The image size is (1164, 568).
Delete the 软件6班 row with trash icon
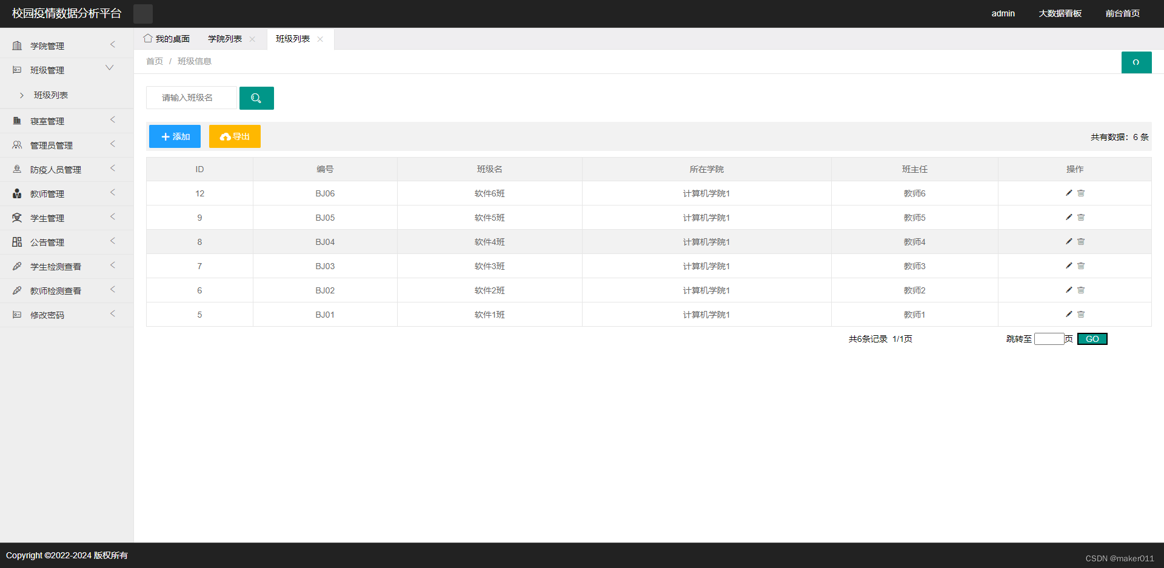(x=1081, y=193)
